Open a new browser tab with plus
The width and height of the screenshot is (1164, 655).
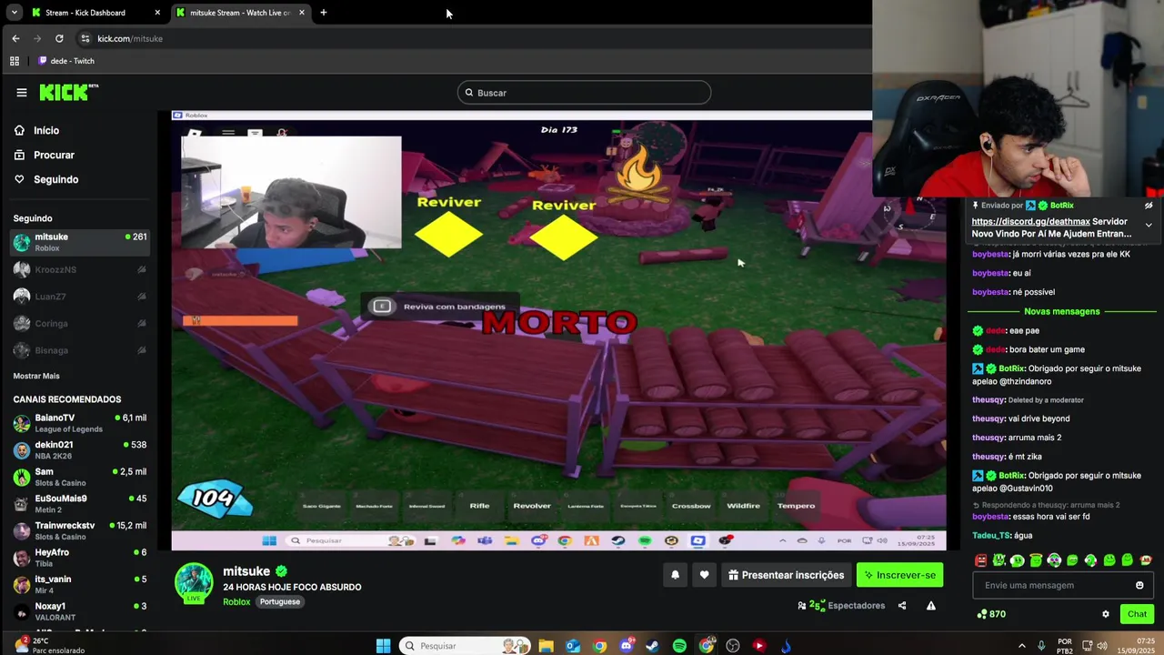[x=323, y=13]
